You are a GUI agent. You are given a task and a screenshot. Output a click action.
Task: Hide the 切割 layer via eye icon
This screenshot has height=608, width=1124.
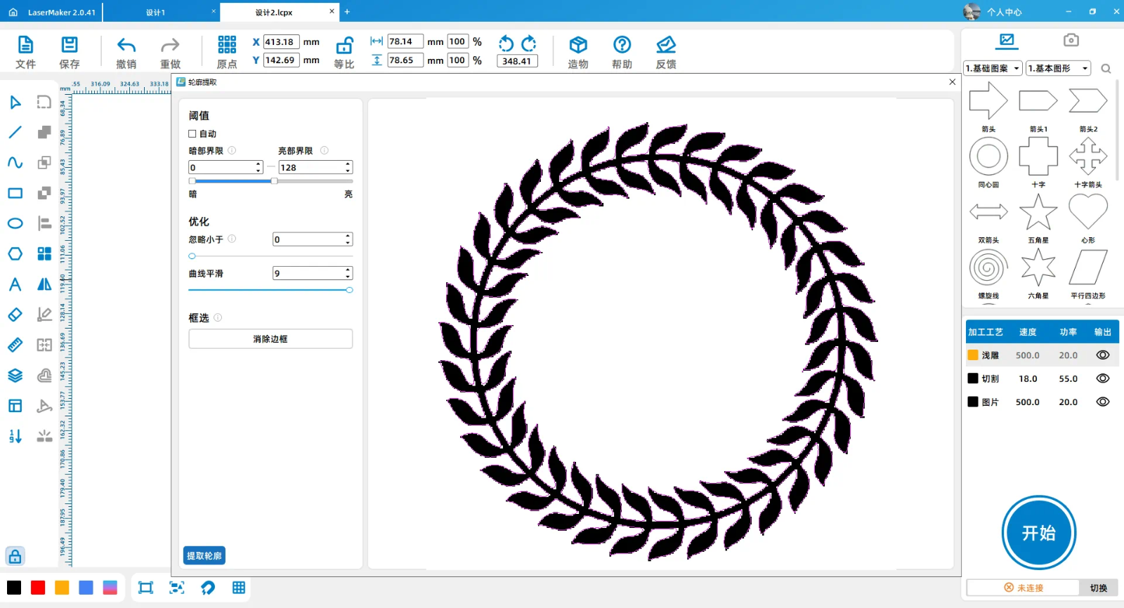point(1103,378)
